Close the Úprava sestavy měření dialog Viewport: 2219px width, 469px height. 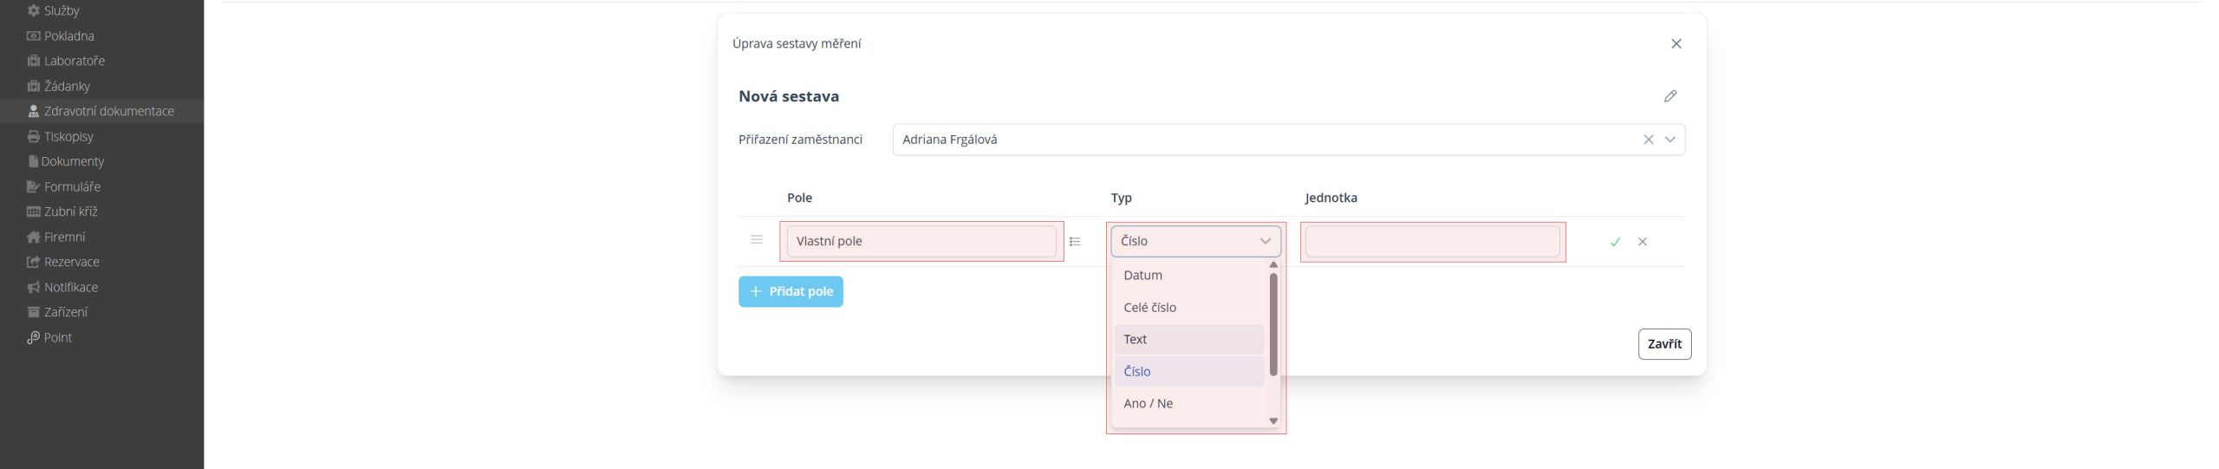click(1676, 43)
